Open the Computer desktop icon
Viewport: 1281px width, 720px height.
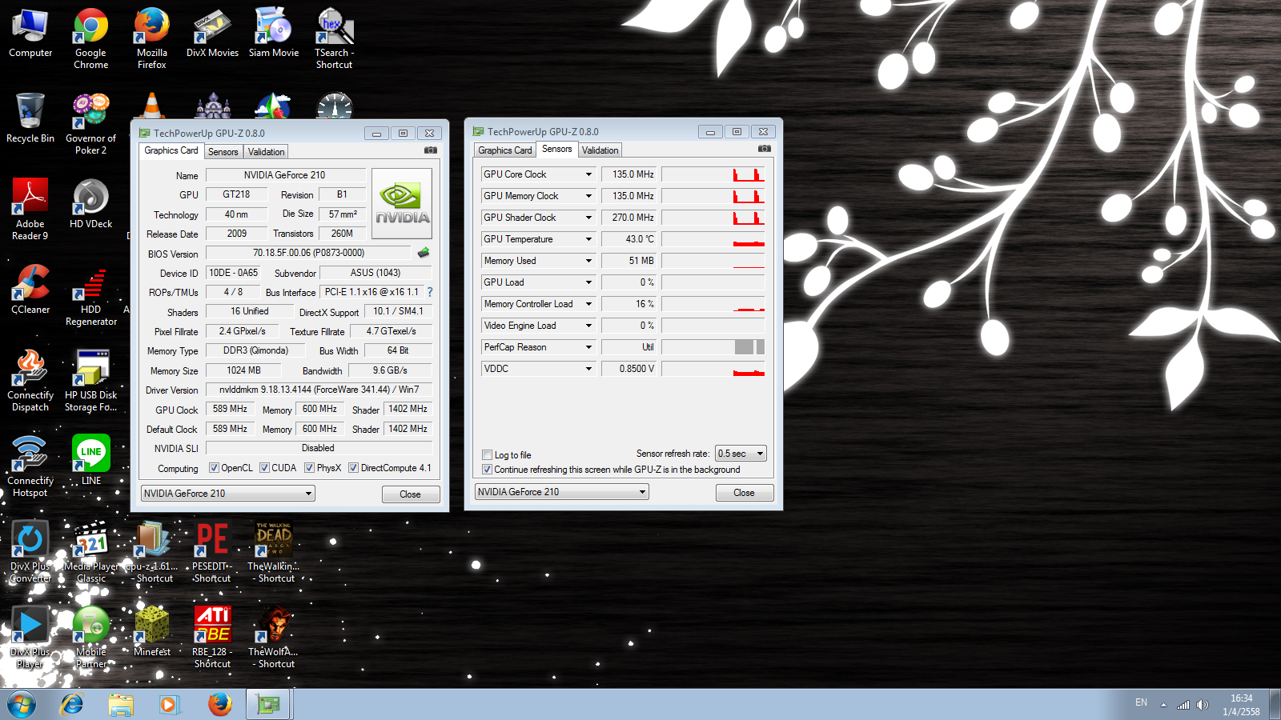(x=30, y=34)
